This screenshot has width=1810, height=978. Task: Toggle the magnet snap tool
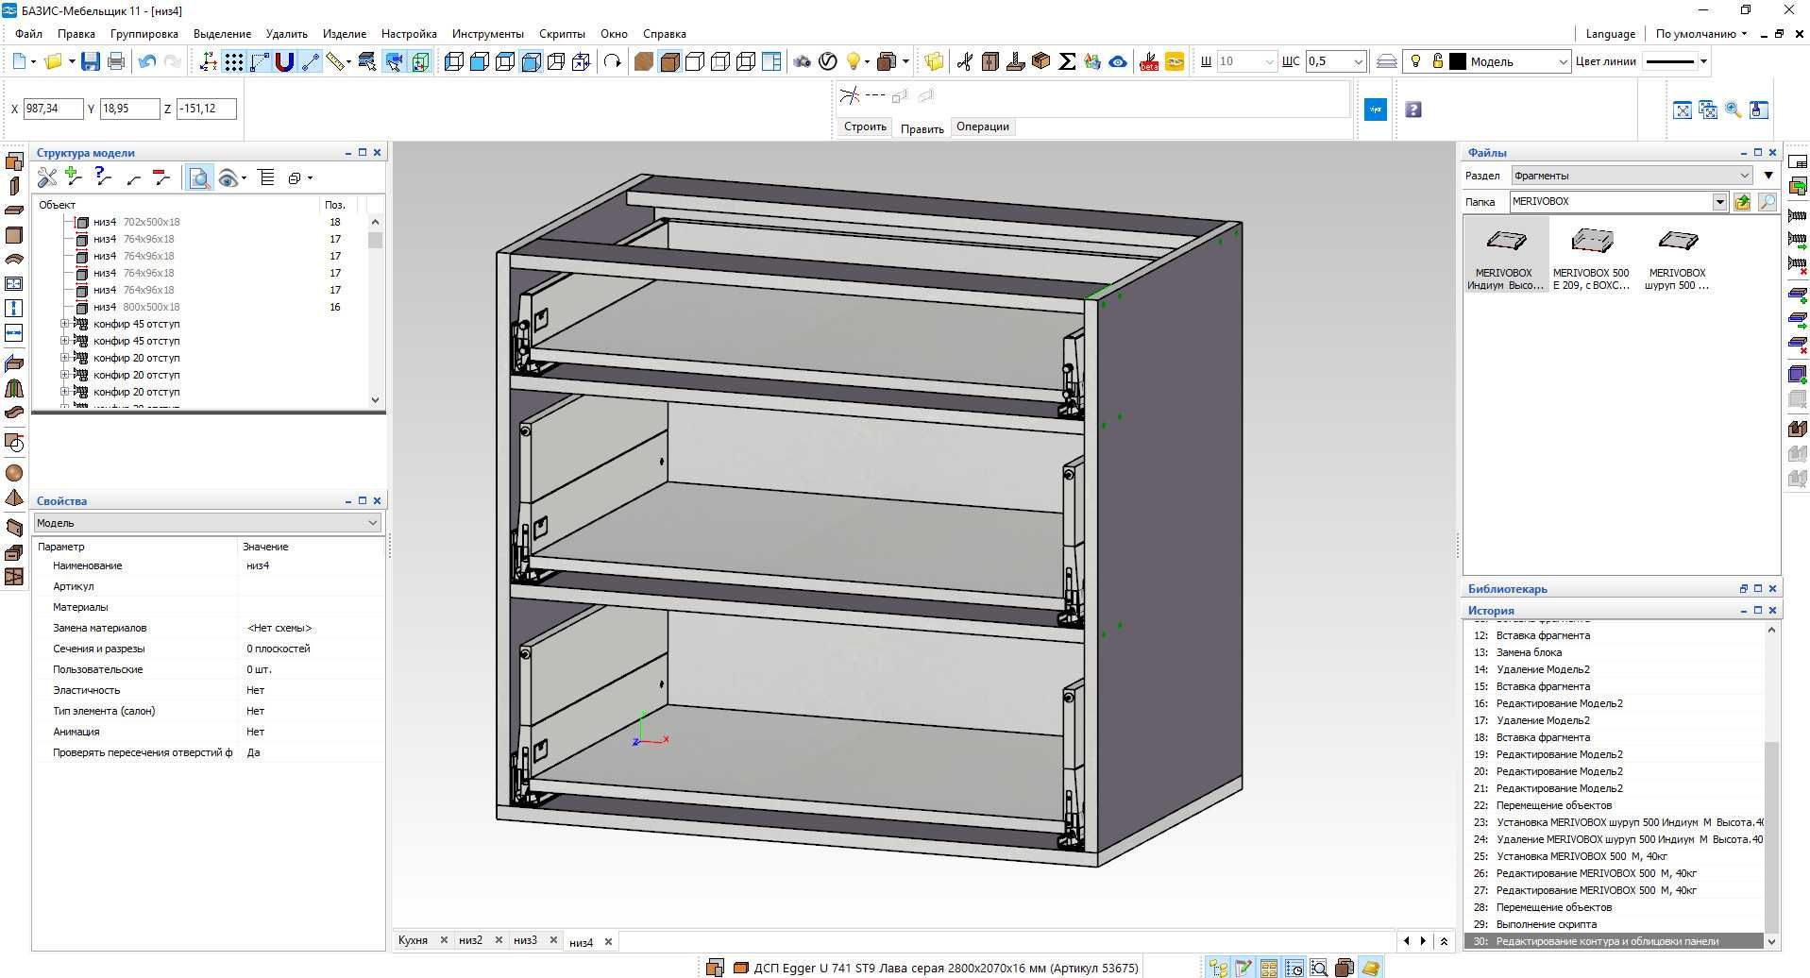[284, 61]
